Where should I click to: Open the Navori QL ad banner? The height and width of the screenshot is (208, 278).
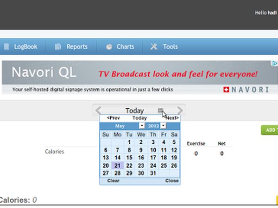140,78
